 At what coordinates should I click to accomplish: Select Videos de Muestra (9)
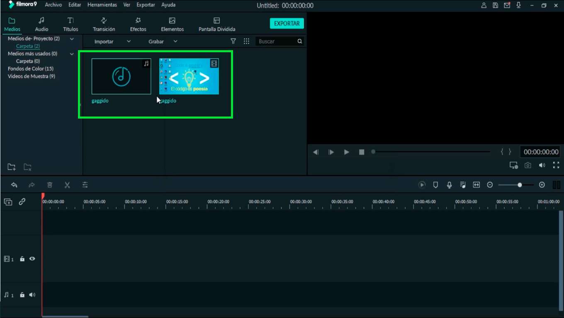click(x=32, y=76)
